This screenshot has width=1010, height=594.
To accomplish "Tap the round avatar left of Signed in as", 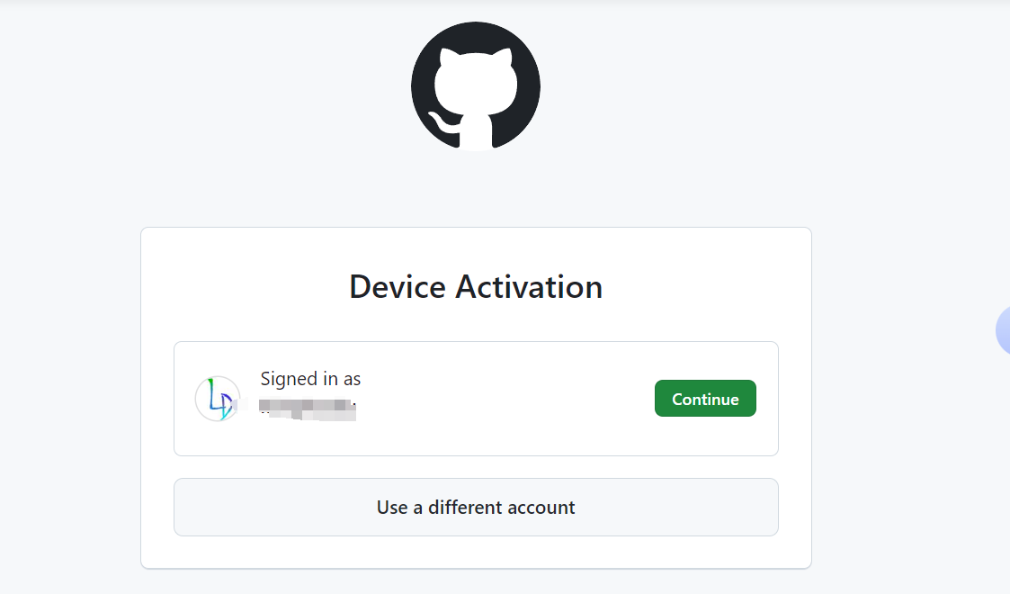I will 218,399.
